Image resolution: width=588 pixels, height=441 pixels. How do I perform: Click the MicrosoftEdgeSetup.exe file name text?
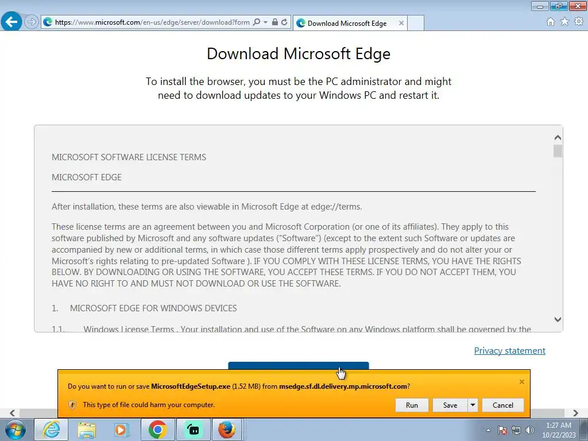(191, 386)
